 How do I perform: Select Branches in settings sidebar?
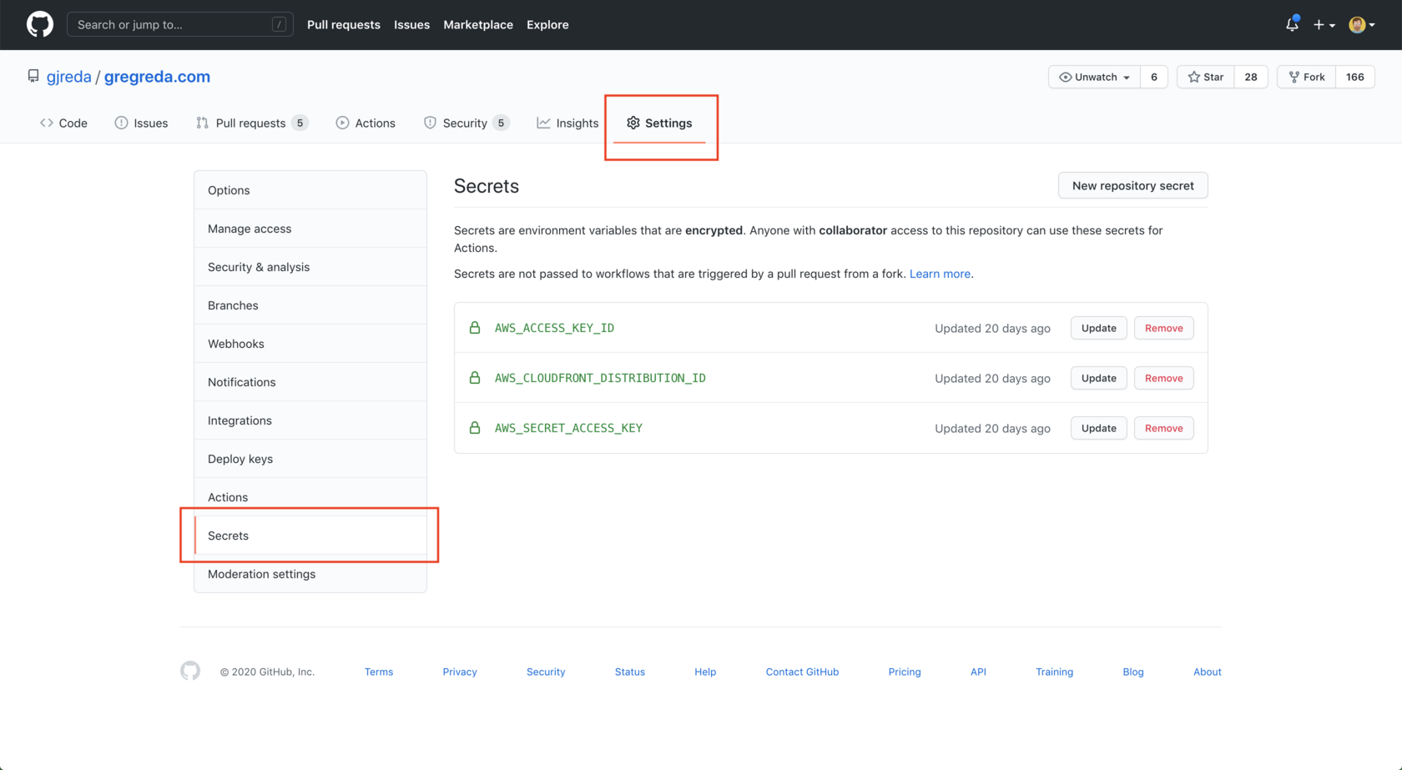310,305
